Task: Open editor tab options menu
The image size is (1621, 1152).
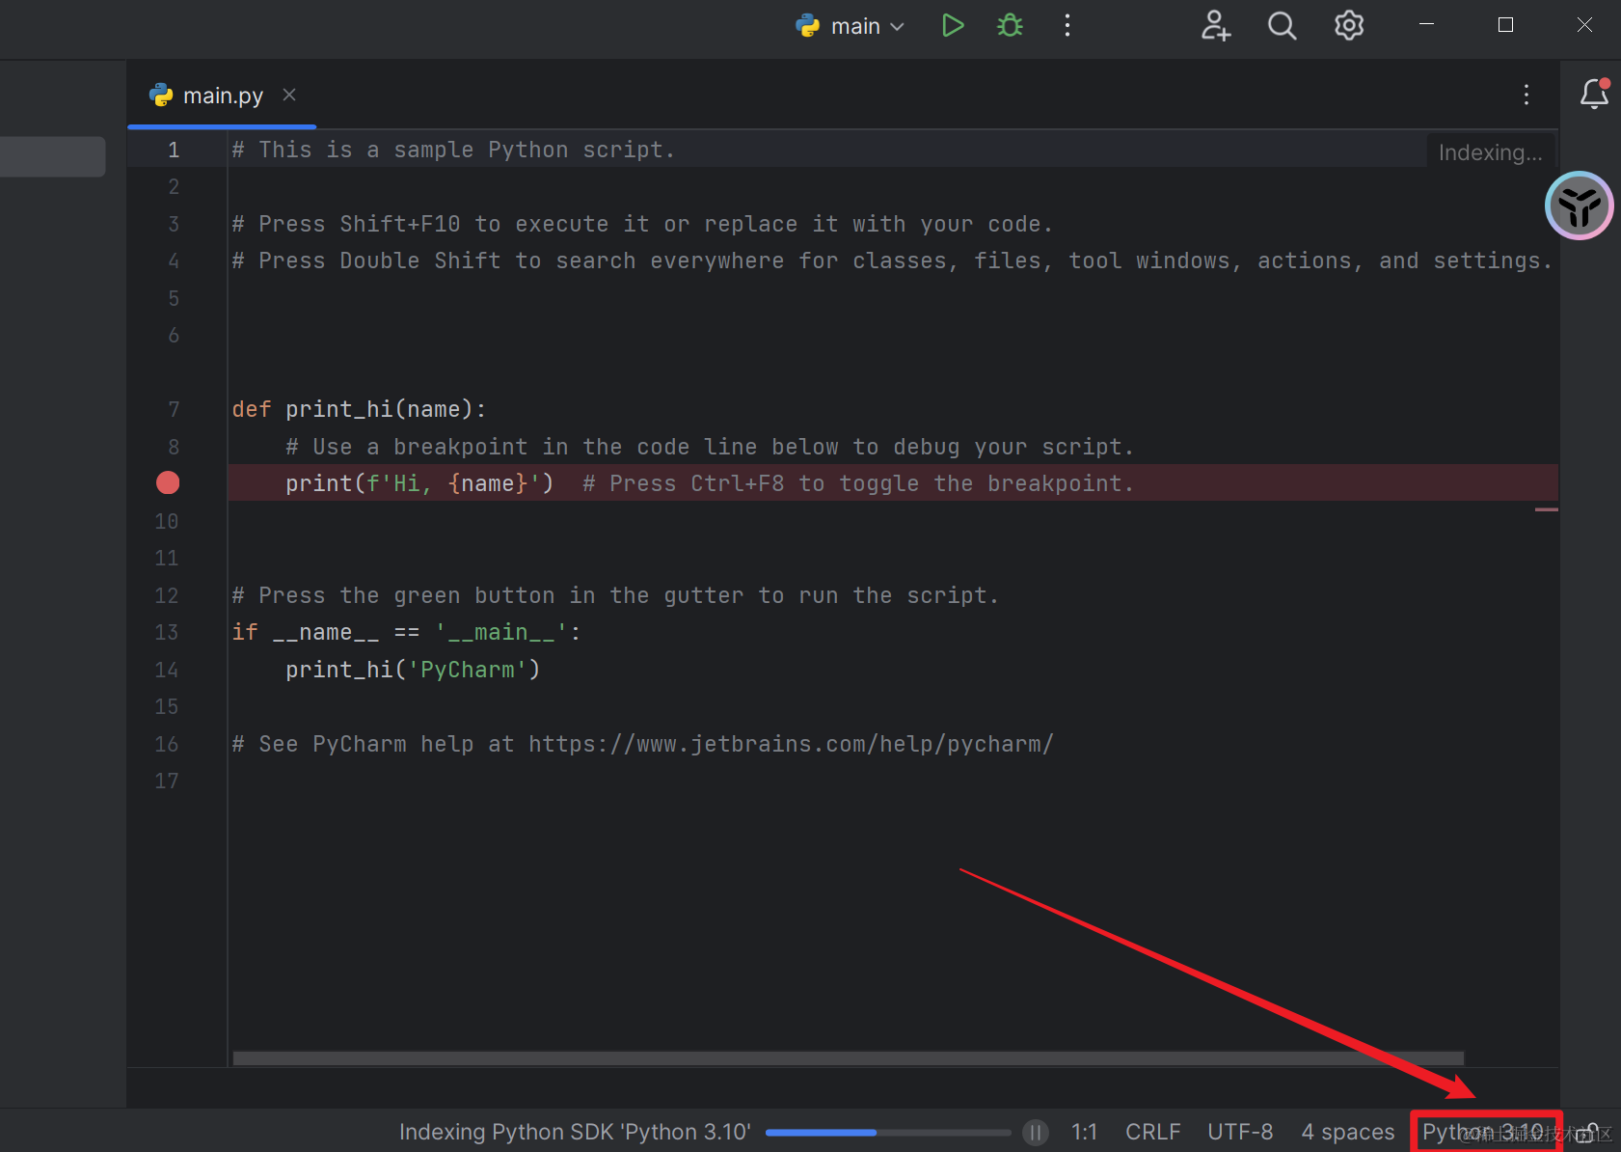Action: click(1526, 95)
